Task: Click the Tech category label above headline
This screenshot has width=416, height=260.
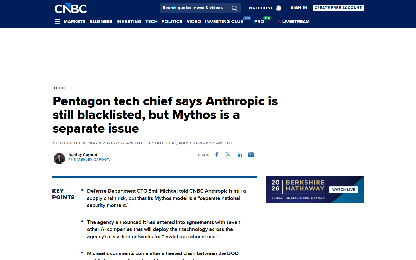Action: (x=59, y=88)
